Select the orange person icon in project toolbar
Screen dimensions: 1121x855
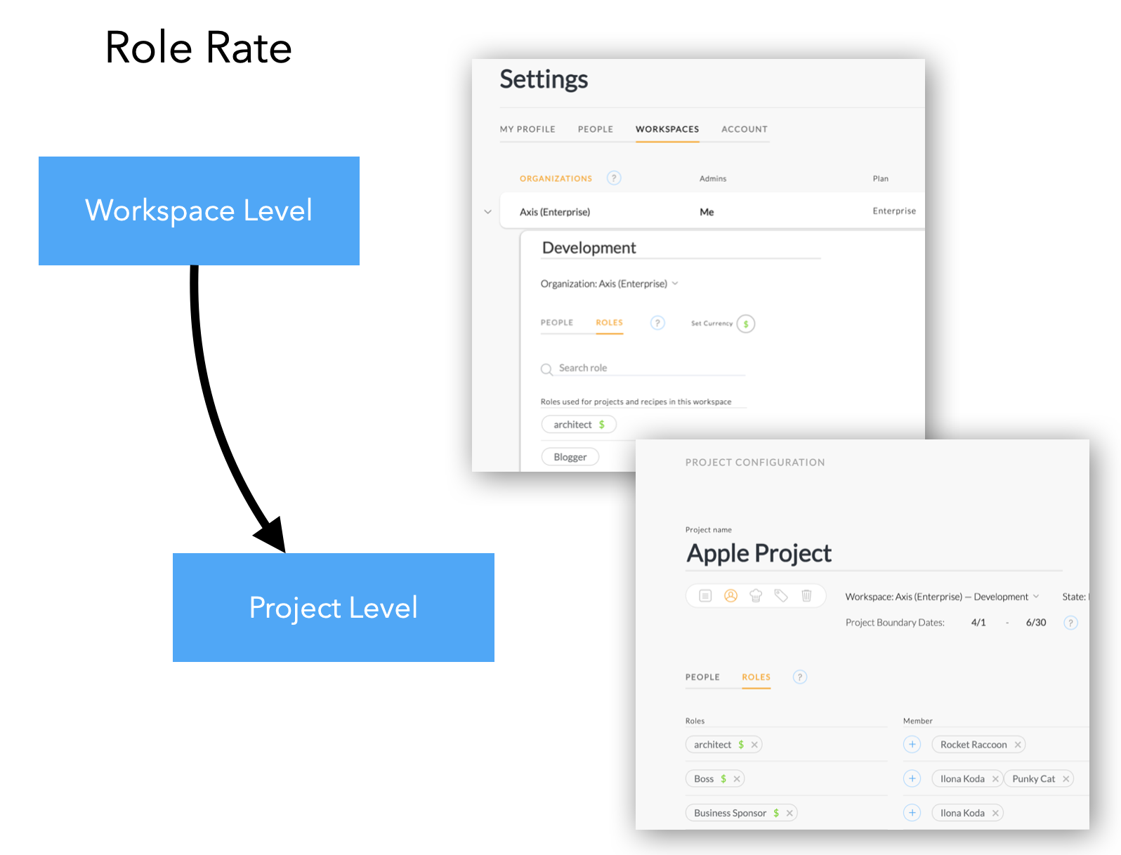[730, 596]
